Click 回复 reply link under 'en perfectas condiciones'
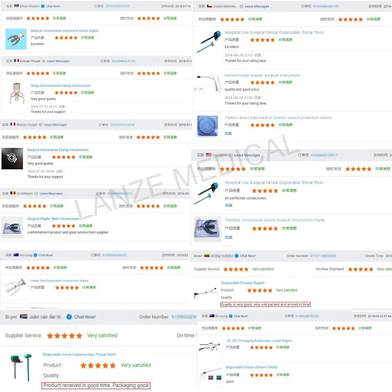 229,205
